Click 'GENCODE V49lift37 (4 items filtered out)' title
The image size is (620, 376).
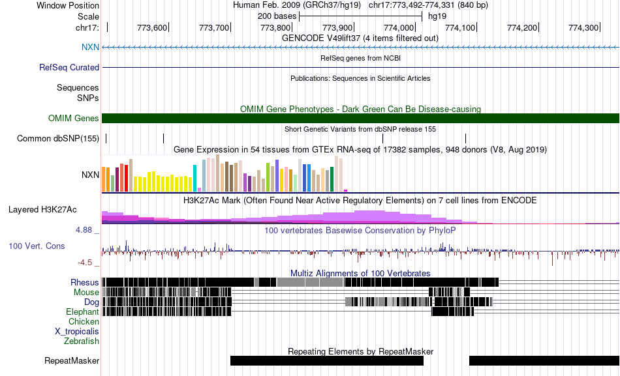360,38
